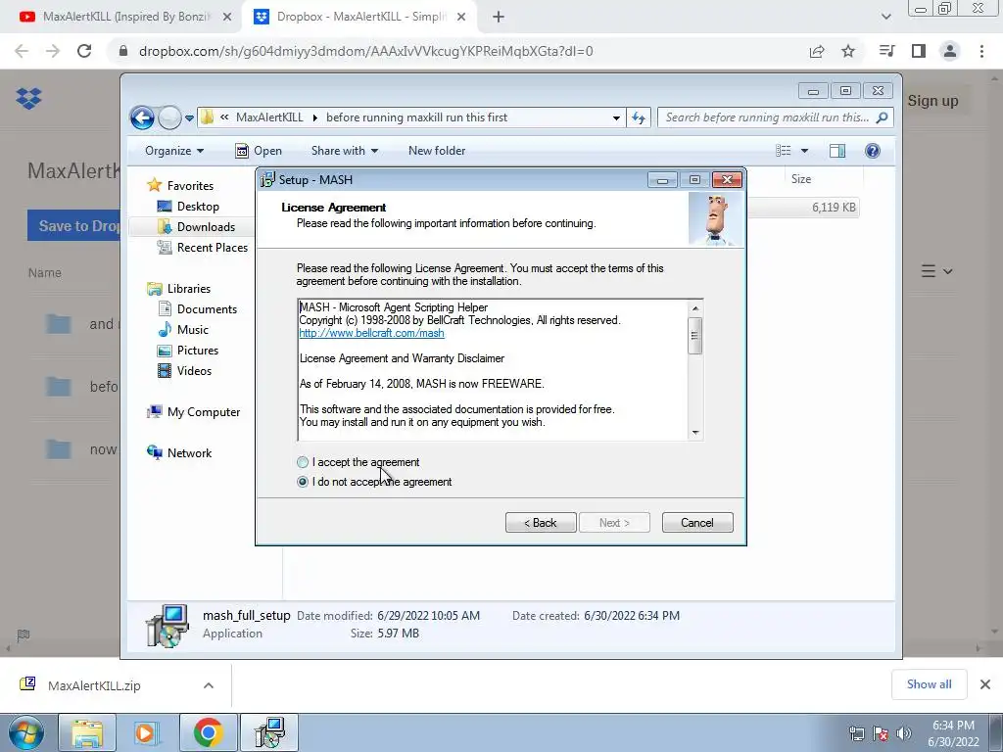Click the share page icon in Chrome

(x=817, y=51)
